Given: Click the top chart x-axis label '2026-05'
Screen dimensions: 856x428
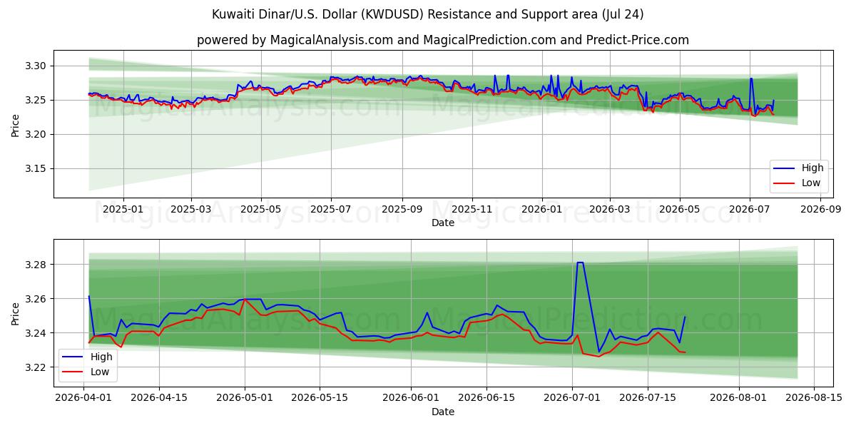Looking at the screenshot, I should point(680,210).
